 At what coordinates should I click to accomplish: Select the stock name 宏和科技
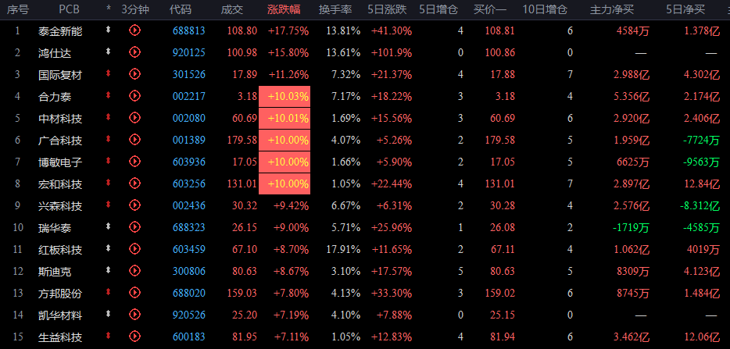click(x=60, y=184)
